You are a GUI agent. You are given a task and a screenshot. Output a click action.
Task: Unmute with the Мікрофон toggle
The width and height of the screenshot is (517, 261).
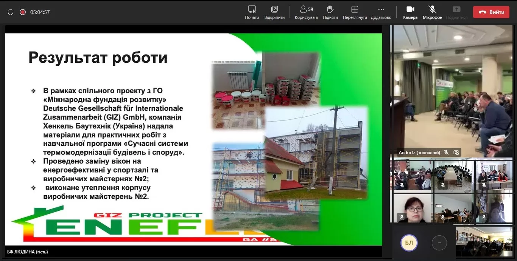pyautogui.click(x=432, y=12)
